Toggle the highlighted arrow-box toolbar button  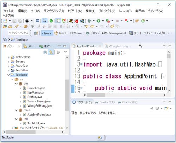(x=44, y=21)
